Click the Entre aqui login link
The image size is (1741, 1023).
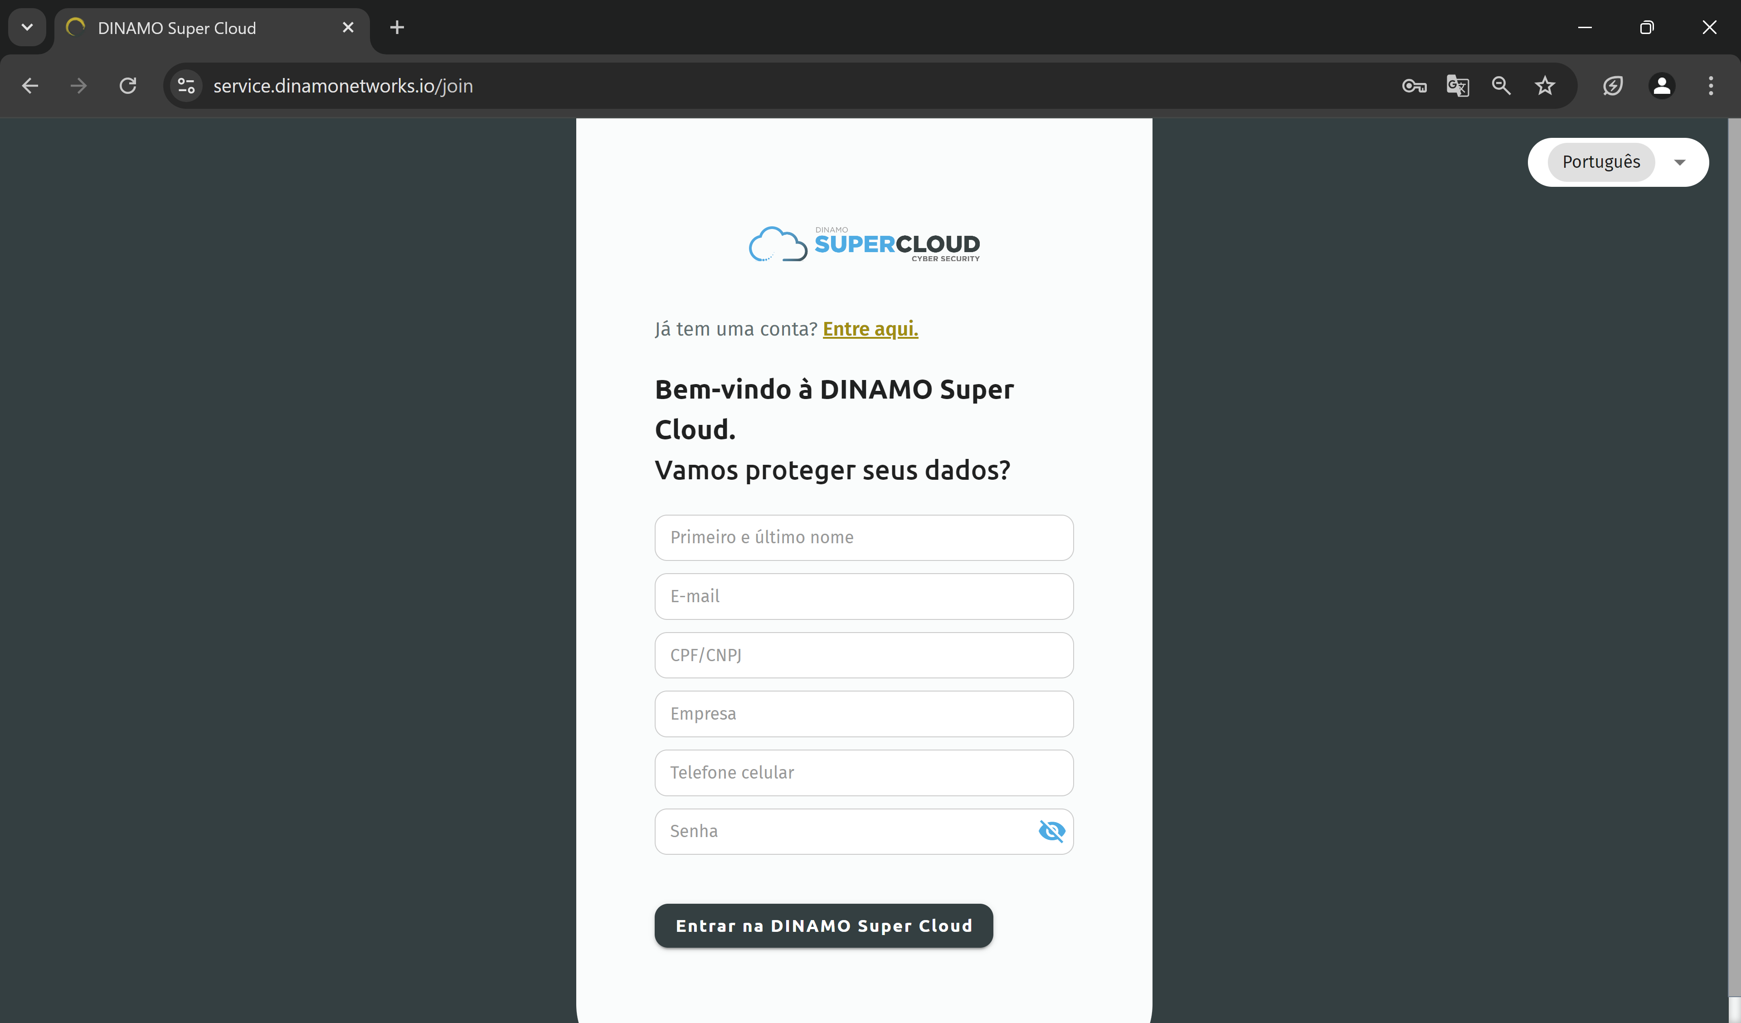coord(870,329)
